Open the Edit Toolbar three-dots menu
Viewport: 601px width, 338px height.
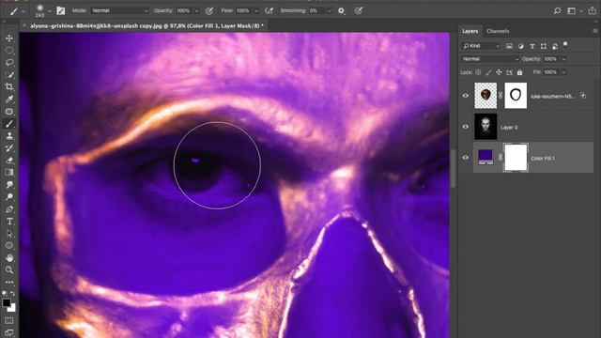pyautogui.click(x=9, y=283)
